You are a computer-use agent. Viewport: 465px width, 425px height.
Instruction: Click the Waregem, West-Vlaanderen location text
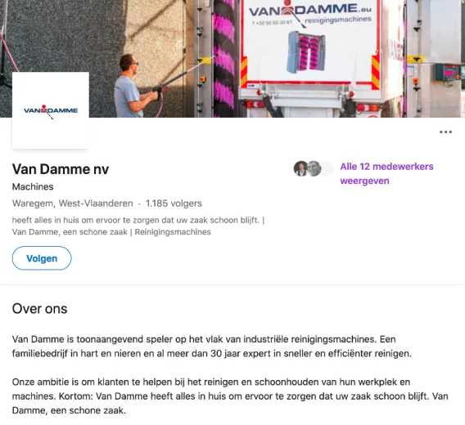73,204
